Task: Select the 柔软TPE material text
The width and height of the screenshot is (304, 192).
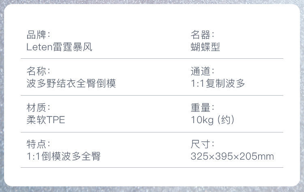Action: point(46,120)
